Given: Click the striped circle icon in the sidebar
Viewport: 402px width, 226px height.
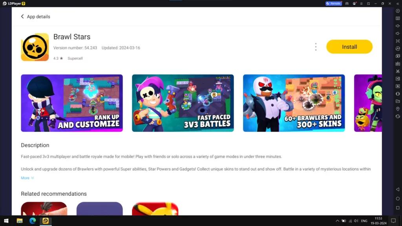Looking at the screenshot, I should tap(398, 94).
